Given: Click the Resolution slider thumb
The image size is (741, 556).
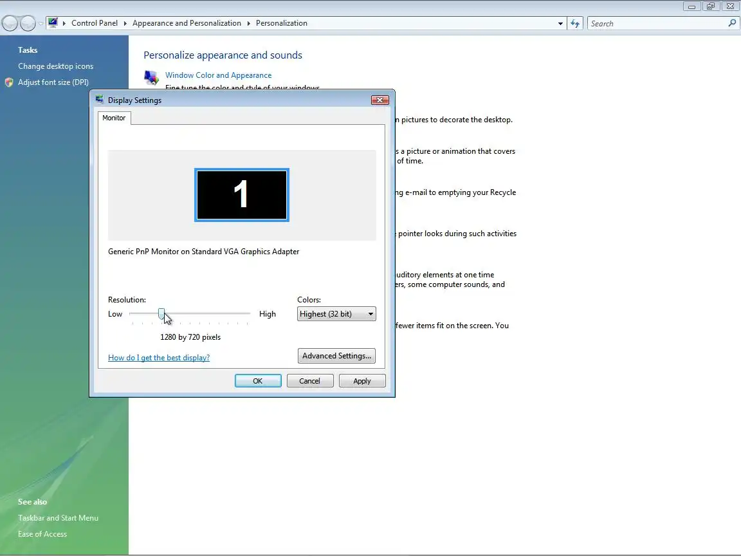Looking at the screenshot, I should coord(161,314).
